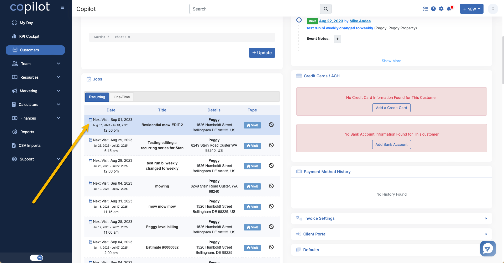
Task: Expand the Invoice Settings panel
Action: pyautogui.click(x=391, y=218)
